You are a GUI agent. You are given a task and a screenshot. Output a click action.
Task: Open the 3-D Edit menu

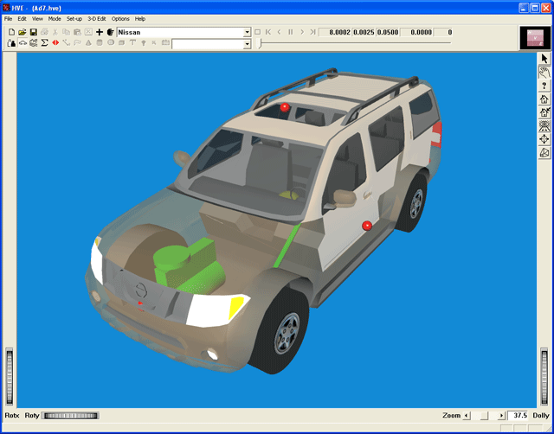(x=97, y=19)
